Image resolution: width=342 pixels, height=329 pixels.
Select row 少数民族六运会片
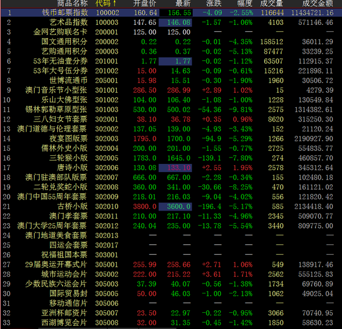tap(171, 284)
